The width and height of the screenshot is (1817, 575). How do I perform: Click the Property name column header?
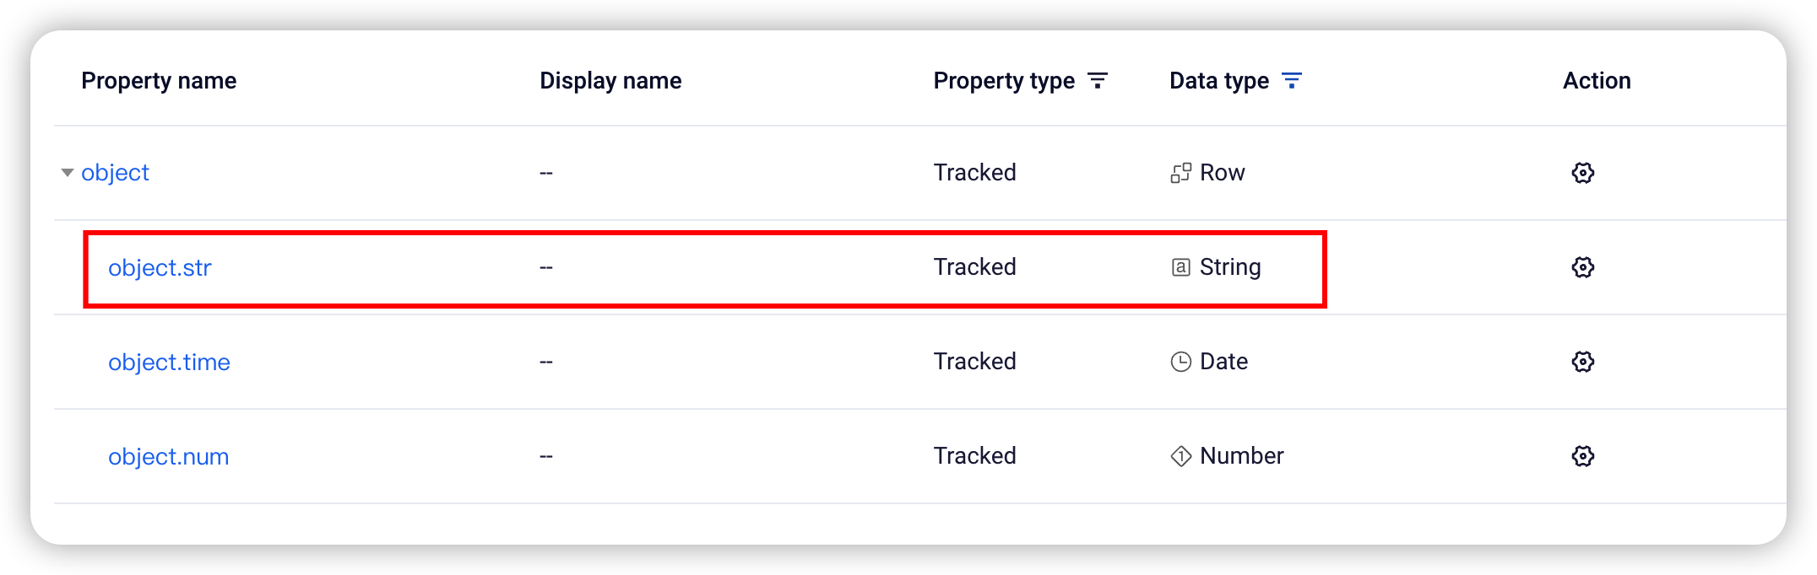click(159, 81)
